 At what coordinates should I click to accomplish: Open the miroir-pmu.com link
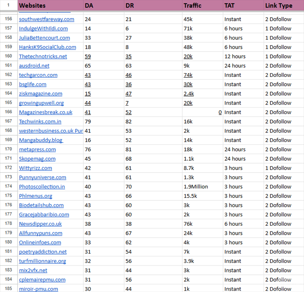[38, 289]
